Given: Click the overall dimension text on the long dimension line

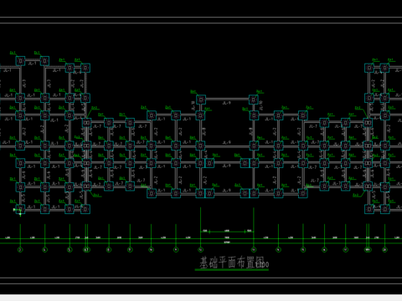Looking at the screenshot, I should point(226,242).
